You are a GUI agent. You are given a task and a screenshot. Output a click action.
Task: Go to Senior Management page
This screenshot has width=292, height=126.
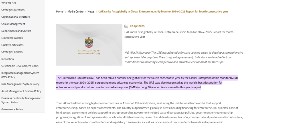13,24
